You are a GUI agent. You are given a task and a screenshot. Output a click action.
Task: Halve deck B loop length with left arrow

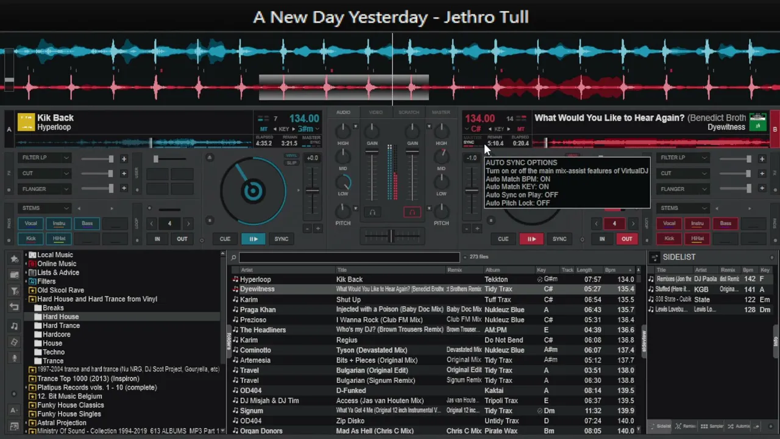[x=596, y=224]
